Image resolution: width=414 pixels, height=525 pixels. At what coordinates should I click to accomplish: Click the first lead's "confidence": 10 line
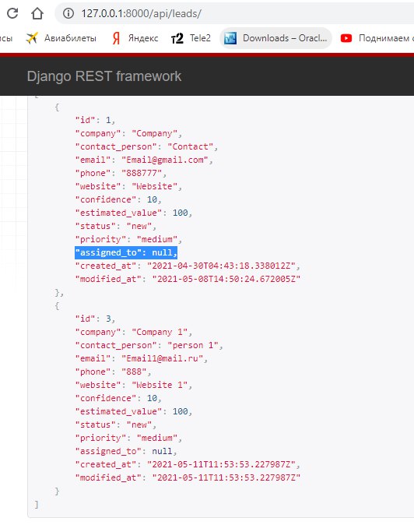point(118,199)
